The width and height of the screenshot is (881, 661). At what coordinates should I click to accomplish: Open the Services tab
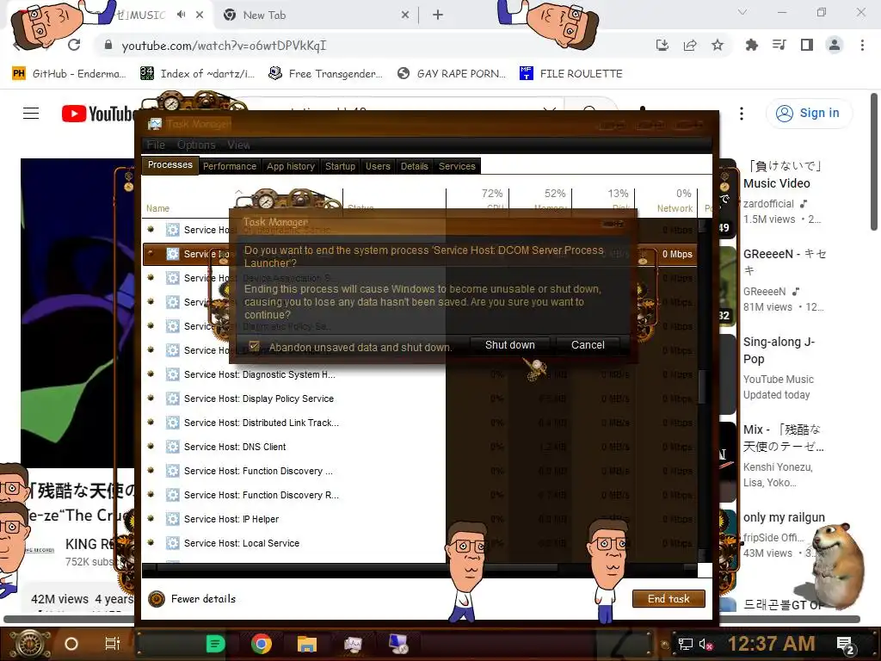click(457, 166)
